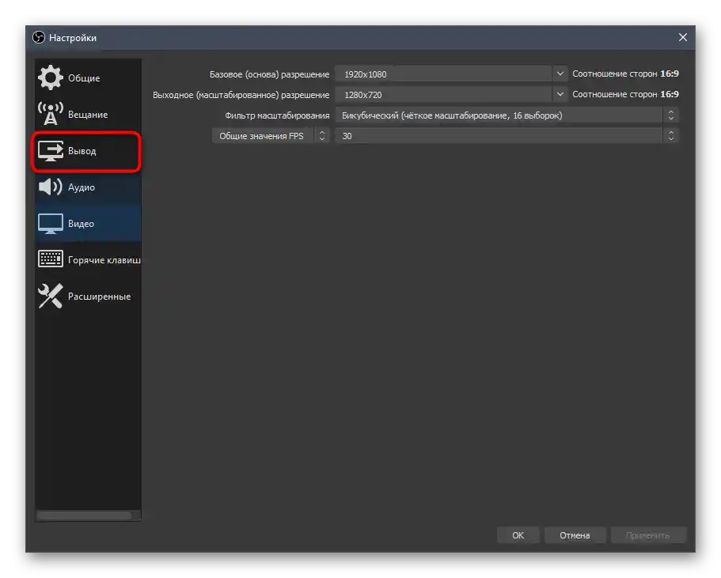
Task: Click the scaling filter selector arrows
Action: (671, 115)
